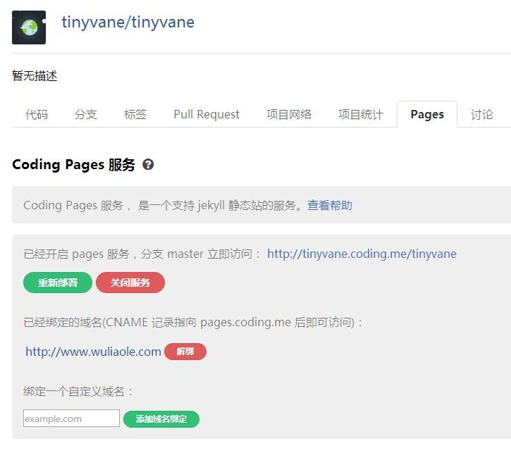Open the 讨论 tab
511x458 pixels.
point(481,114)
